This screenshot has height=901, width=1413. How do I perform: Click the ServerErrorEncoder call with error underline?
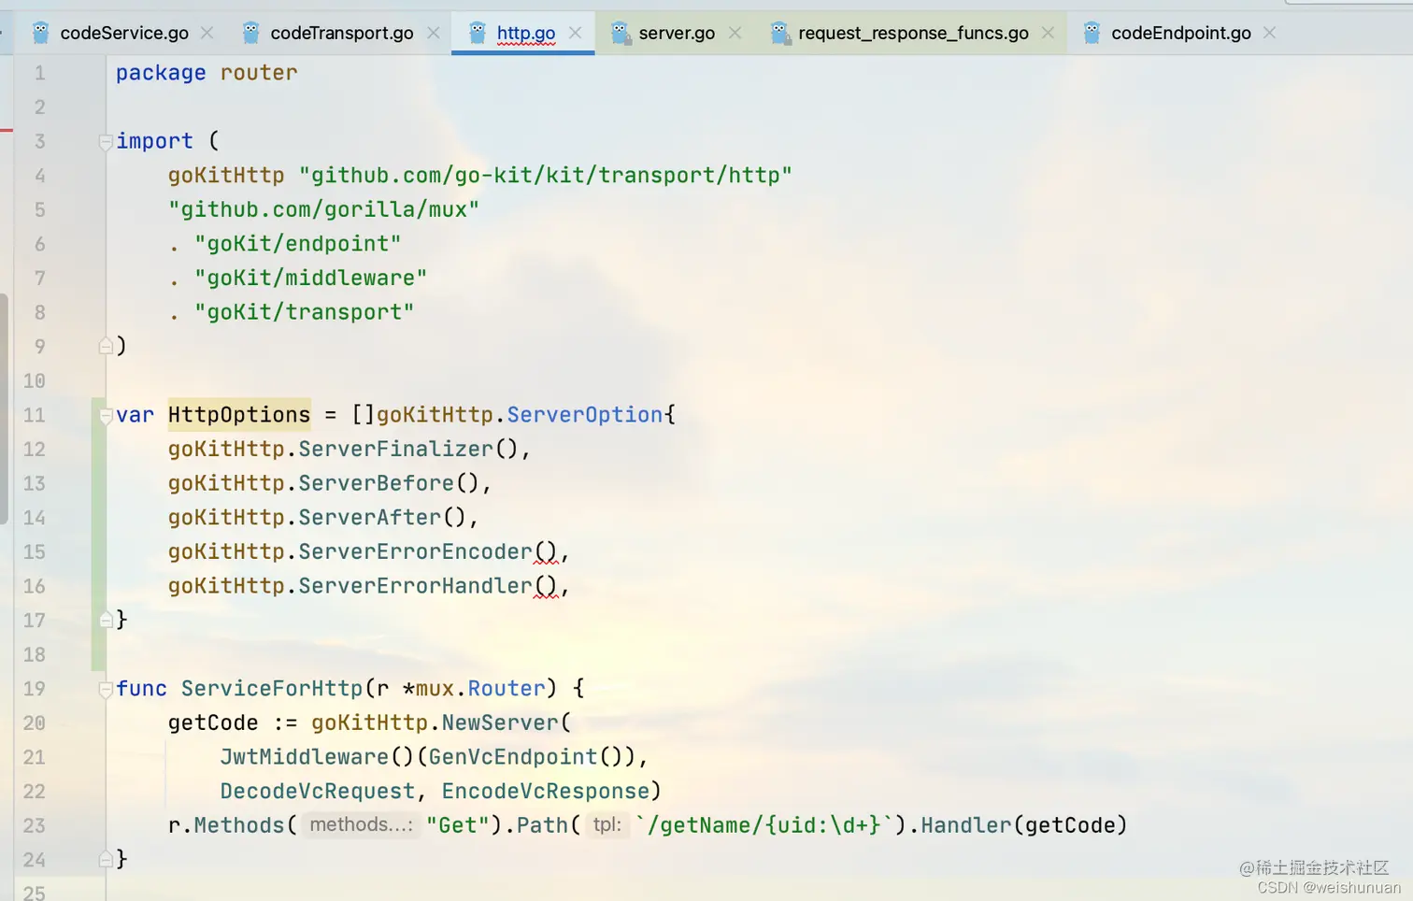(415, 551)
